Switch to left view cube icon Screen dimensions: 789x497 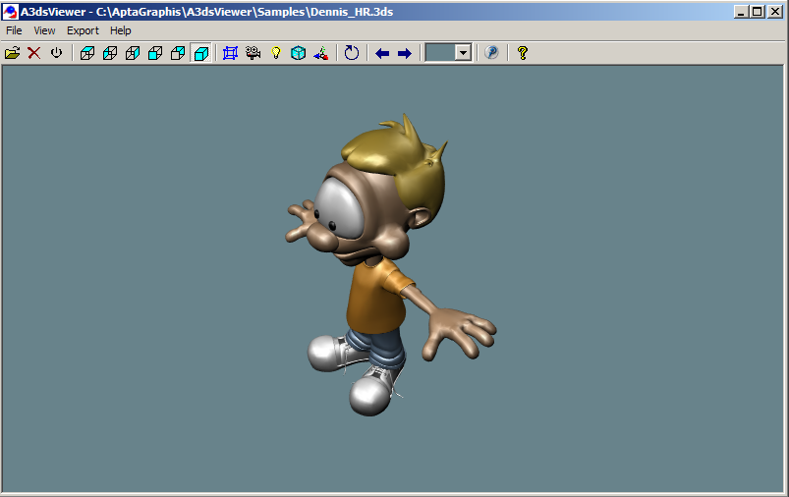coord(110,53)
